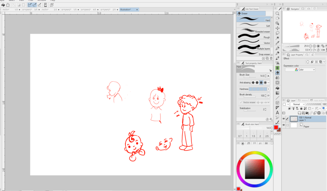
Task: Select the Zoom magnifier tool
Action: pyautogui.click(x=277, y=14)
